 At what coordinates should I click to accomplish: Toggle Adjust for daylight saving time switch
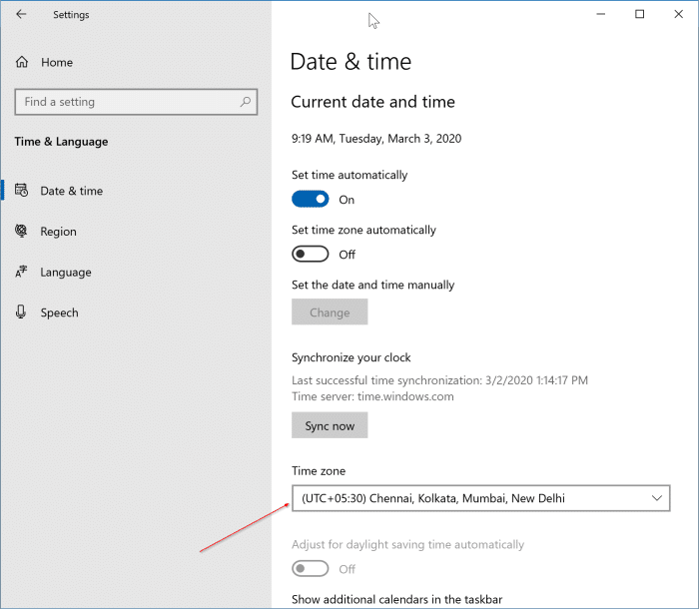[311, 568]
